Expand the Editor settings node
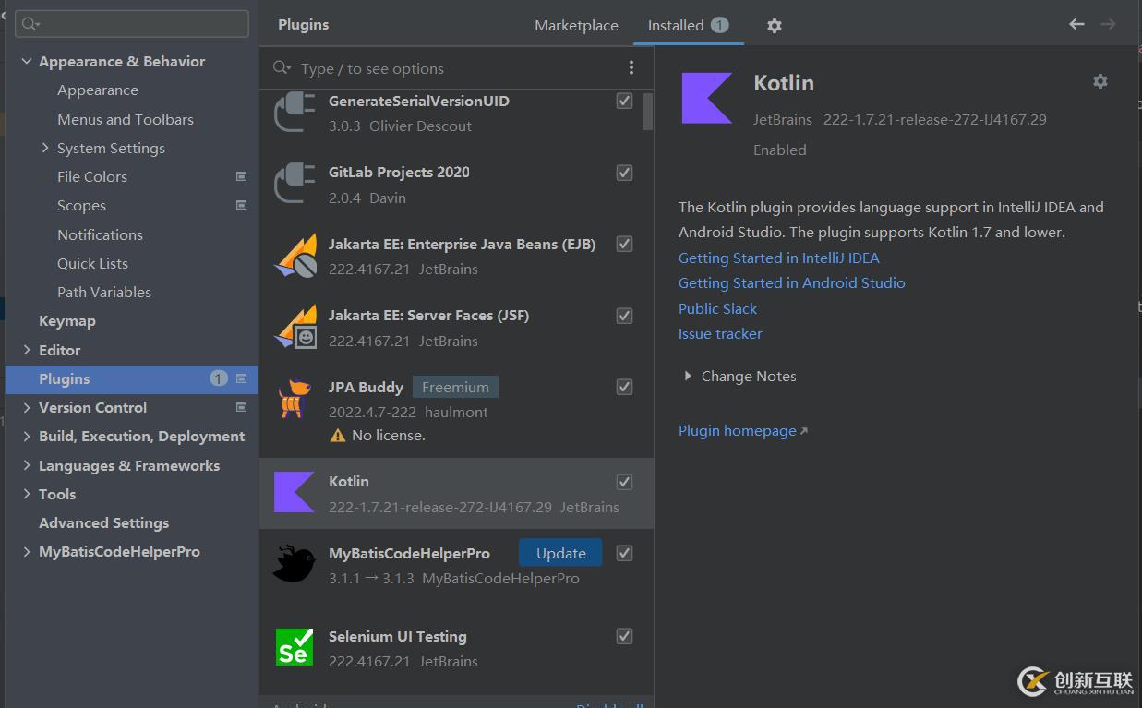This screenshot has width=1142, height=708. 26,350
